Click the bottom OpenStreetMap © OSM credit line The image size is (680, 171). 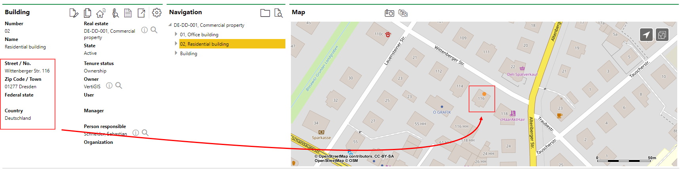336,161
